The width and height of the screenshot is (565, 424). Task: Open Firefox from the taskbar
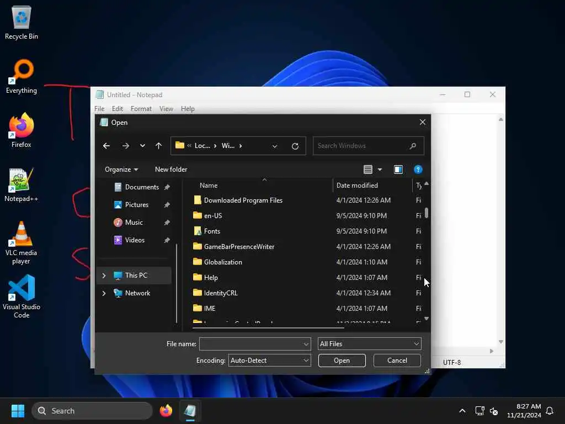pyautogui.click(x=166, y=411)
